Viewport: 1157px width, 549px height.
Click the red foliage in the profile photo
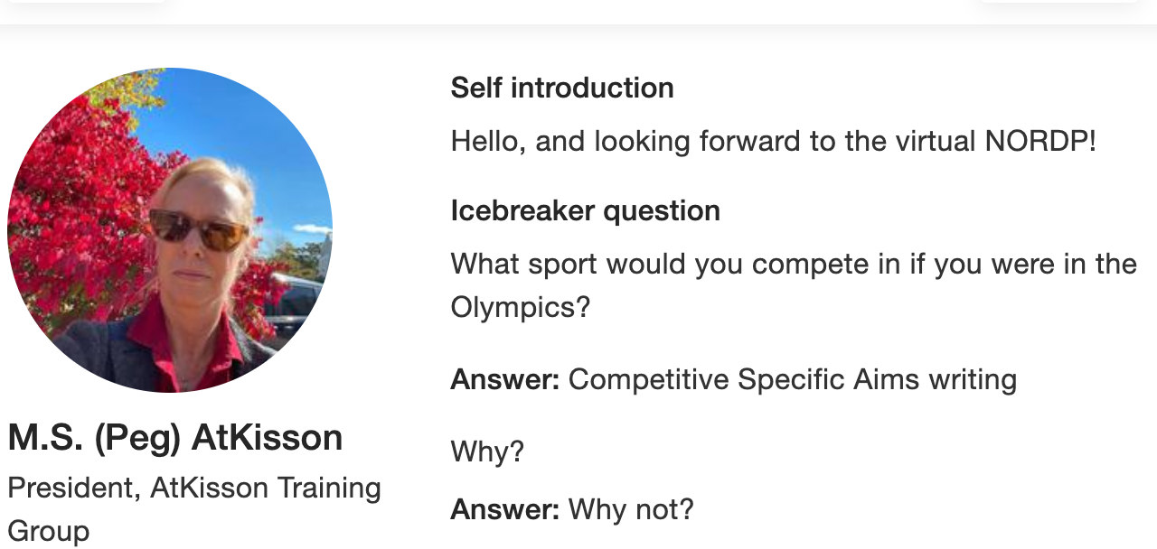point(72,199)
